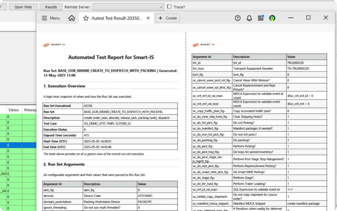The height and width of the screenshot is (211, 337).
Task: Click the Open Web button
Action: tap(23, 7)
